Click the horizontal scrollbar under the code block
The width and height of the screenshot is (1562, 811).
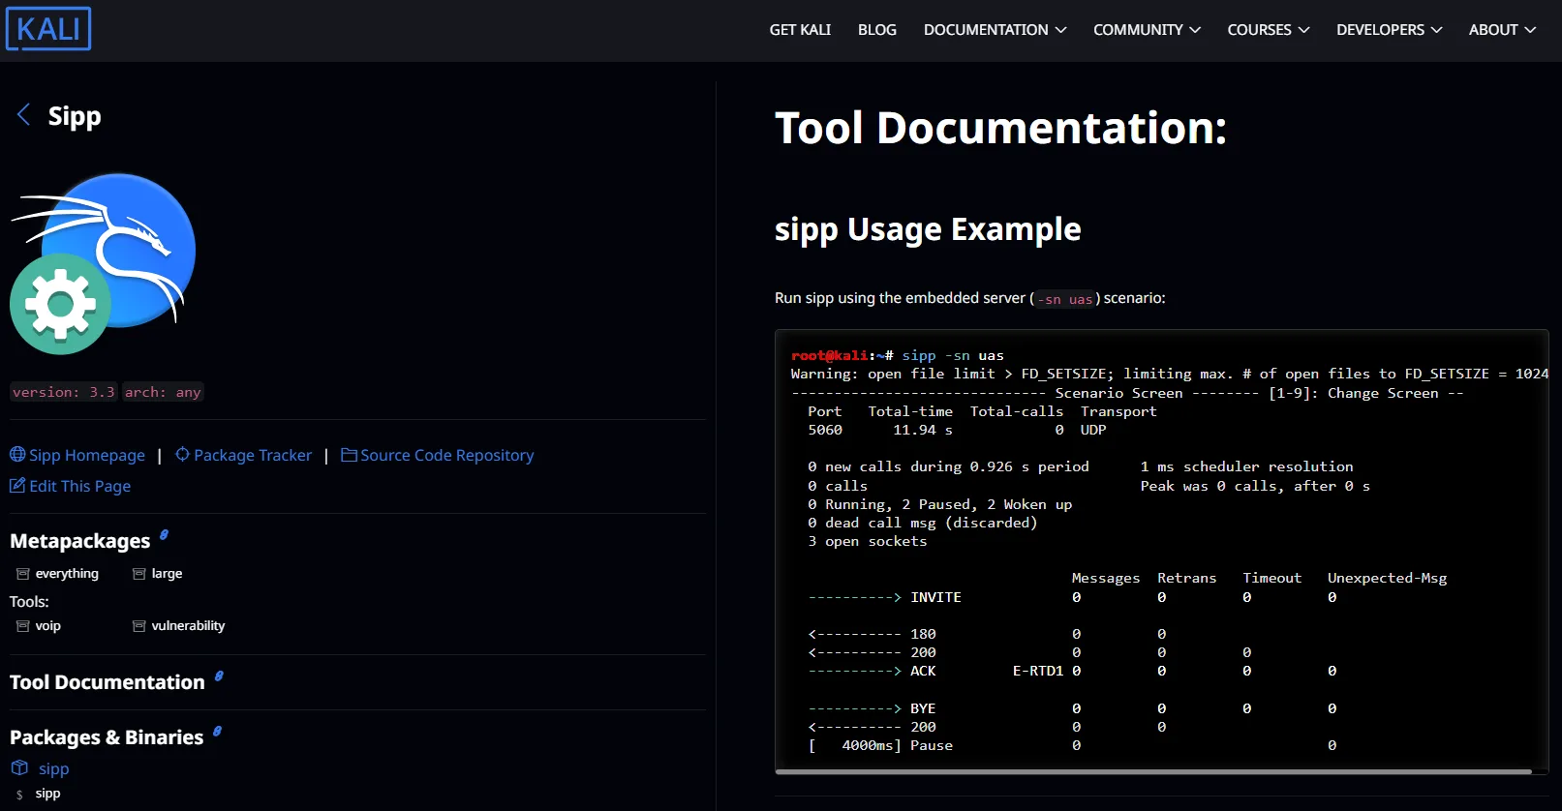coord(1153,771)
